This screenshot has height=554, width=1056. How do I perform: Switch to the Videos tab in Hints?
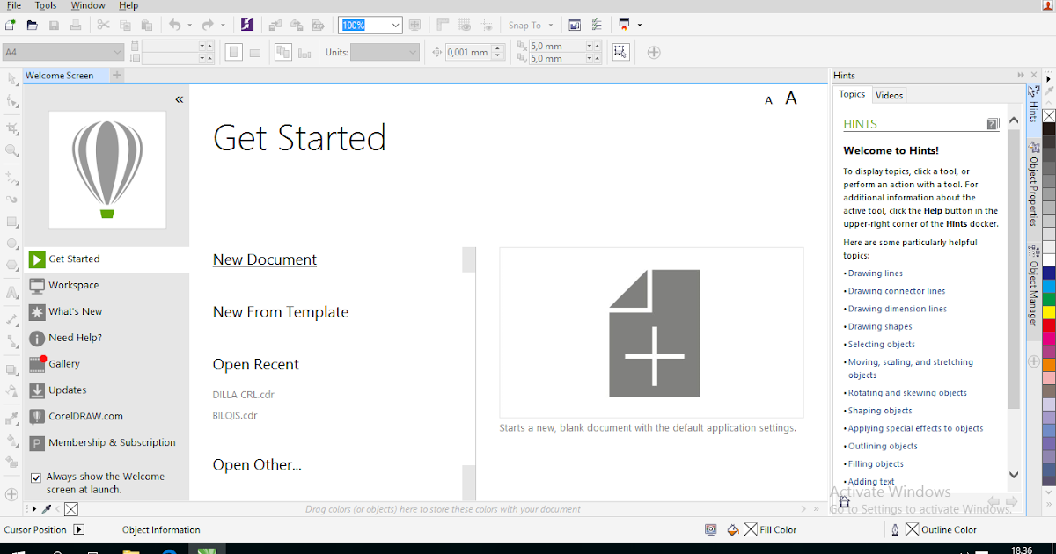point(890,95)
